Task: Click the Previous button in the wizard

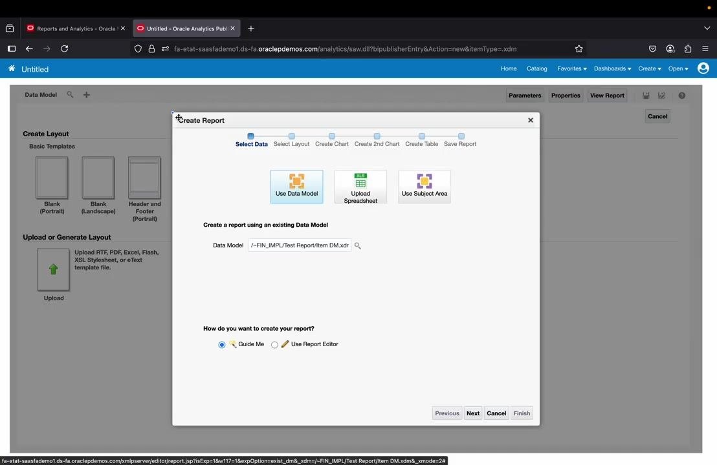Action: [447, 413]
